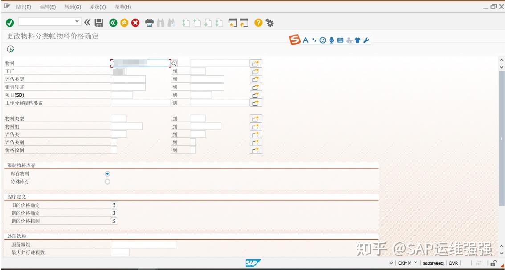Click into the 服务器组 input field
Viewport: 505px width, 270px height.
tap(143, 244)
